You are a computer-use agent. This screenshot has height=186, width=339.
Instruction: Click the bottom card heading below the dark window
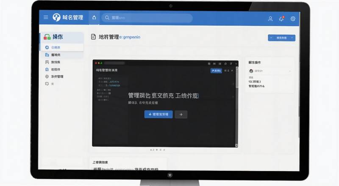tap(100, 162)
